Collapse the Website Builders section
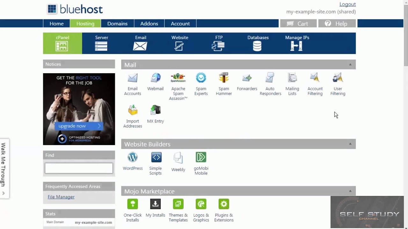The height and width of the screenshot is (229, 408). [x=350, y=144]
